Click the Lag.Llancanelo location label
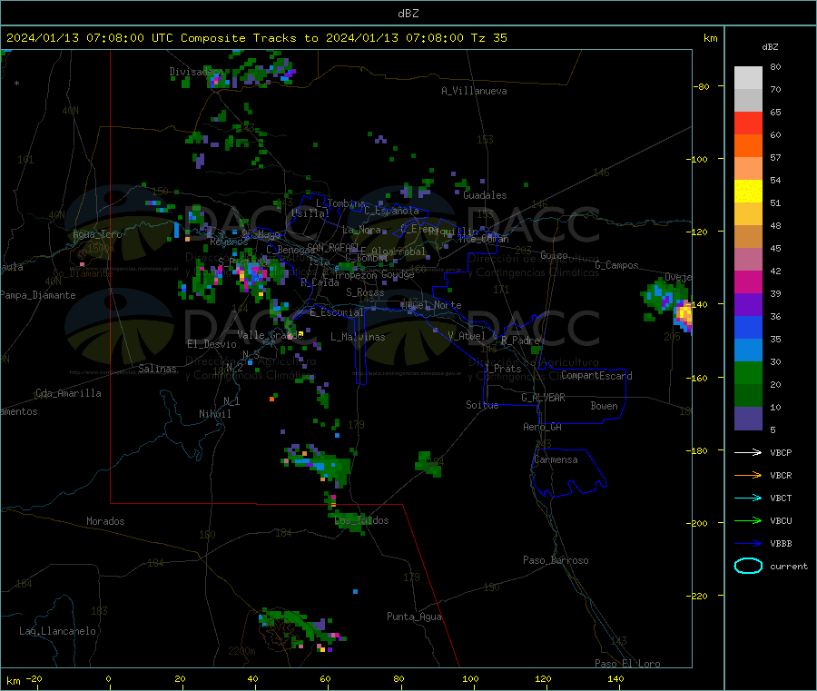 coord(57,631)
